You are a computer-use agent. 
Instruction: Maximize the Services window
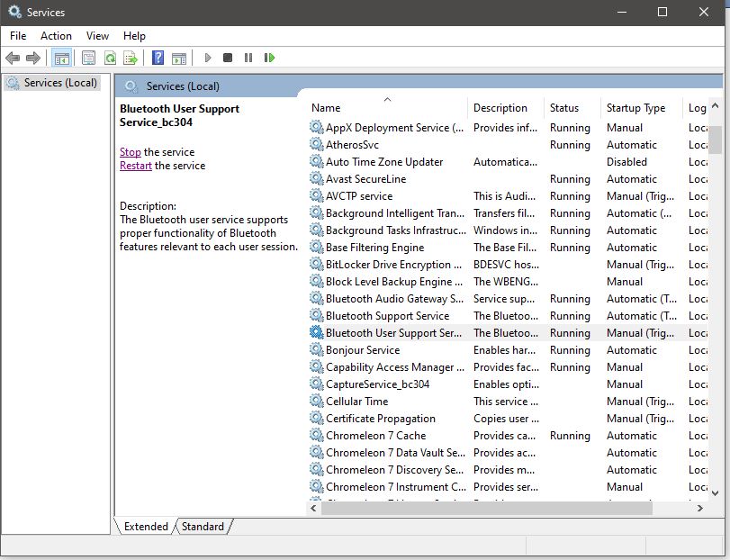(x=662, y=12)
